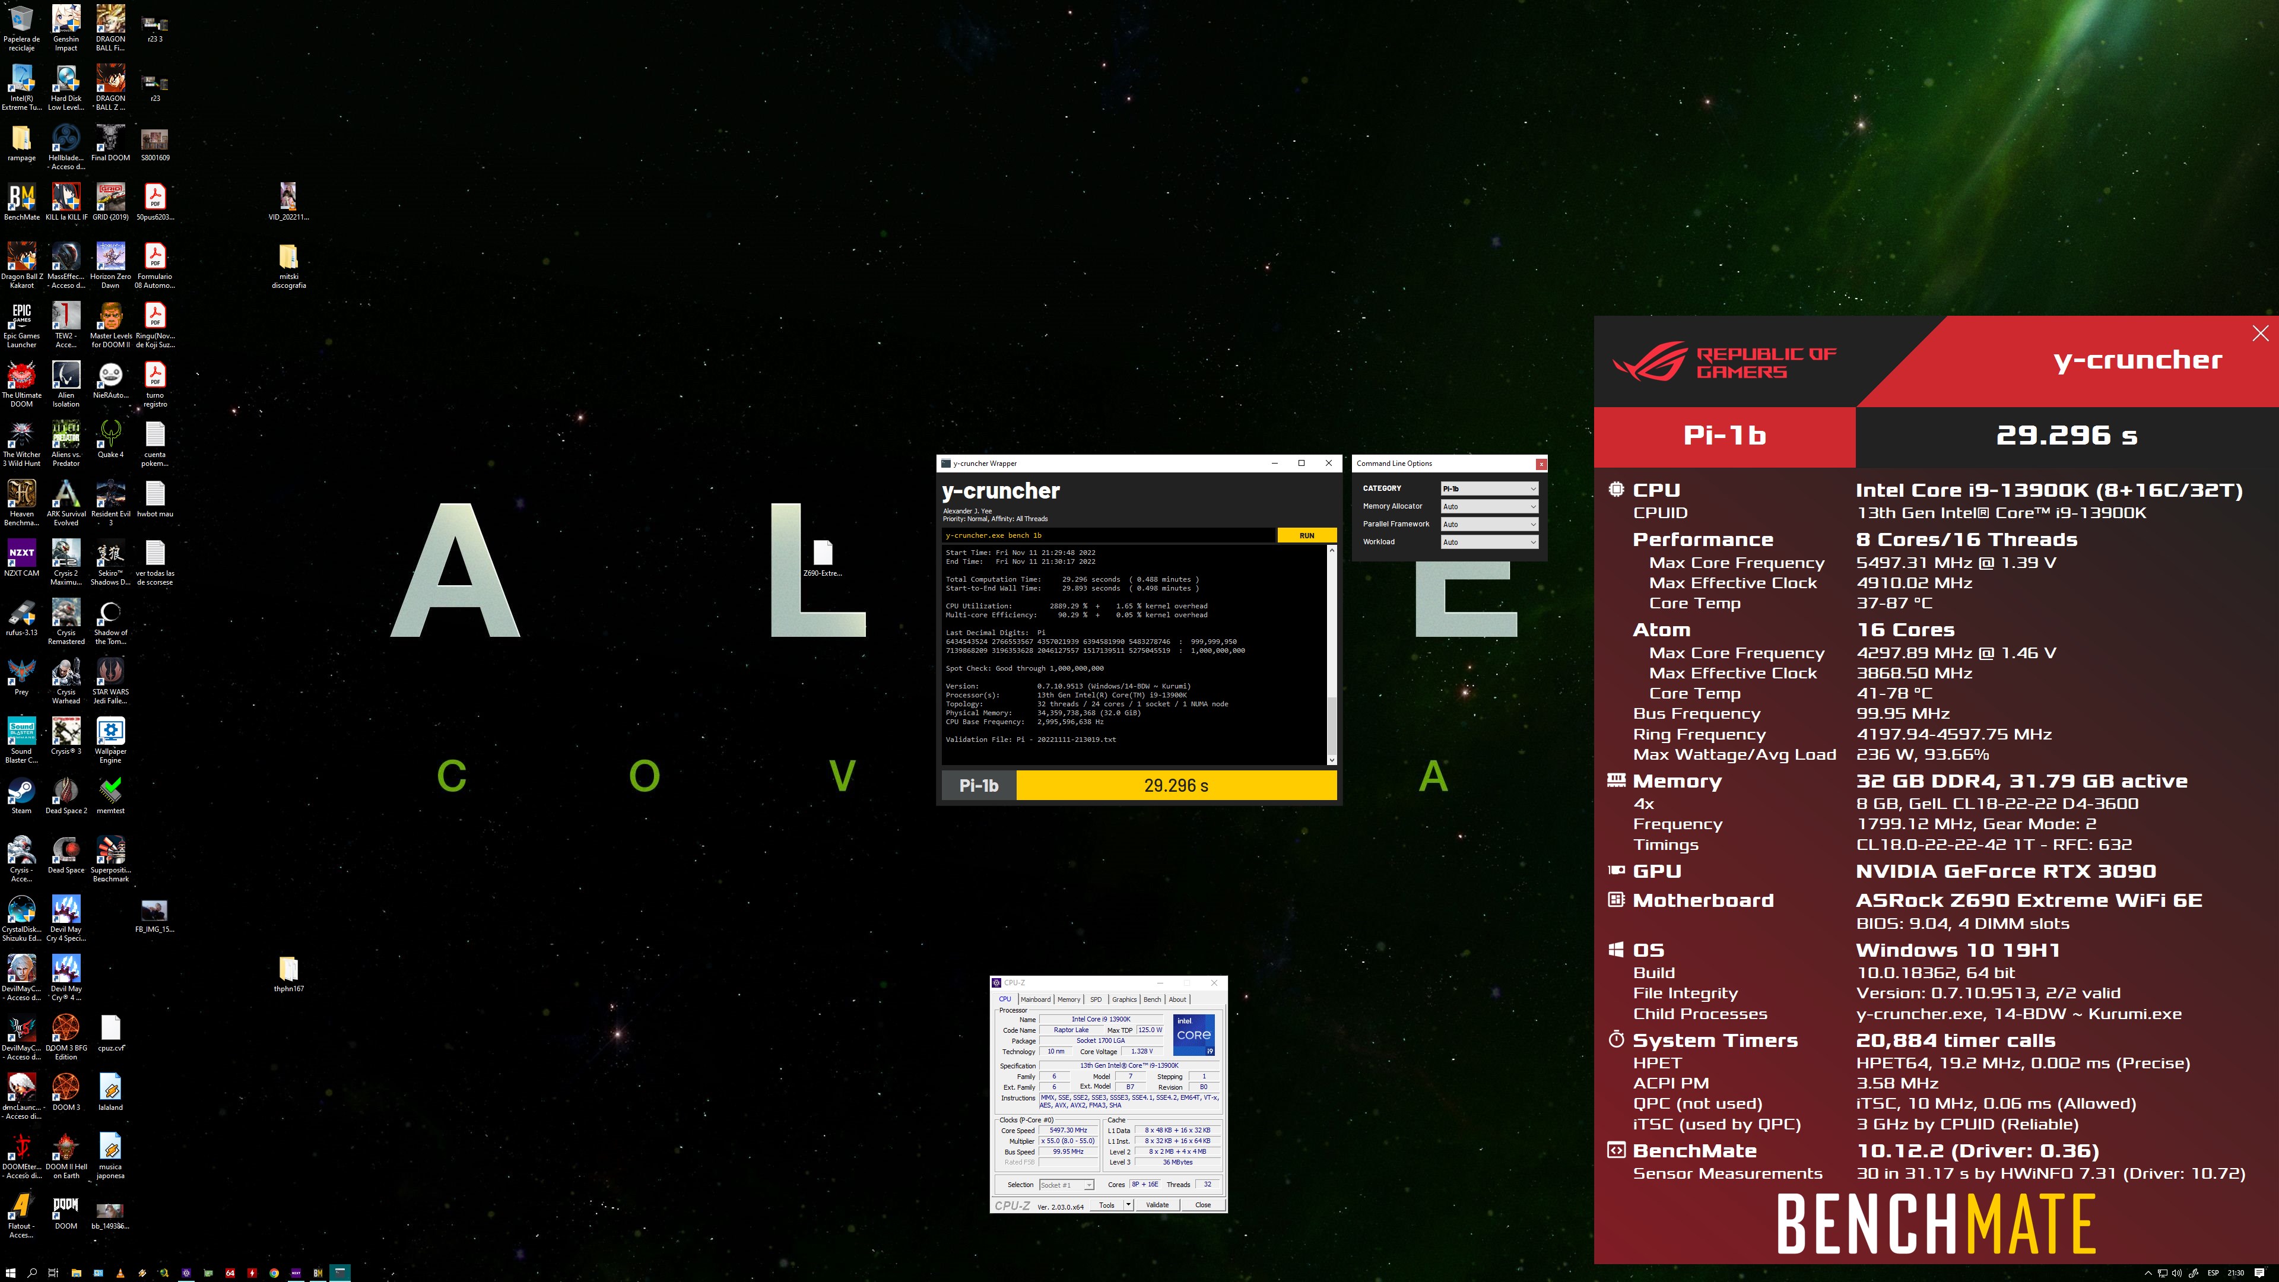Viewport: 2279px width, 1282px height.
Task: Open the CrystalDiskMark Shizuku Edition shortcut
Action: click(x=21, y=916)
